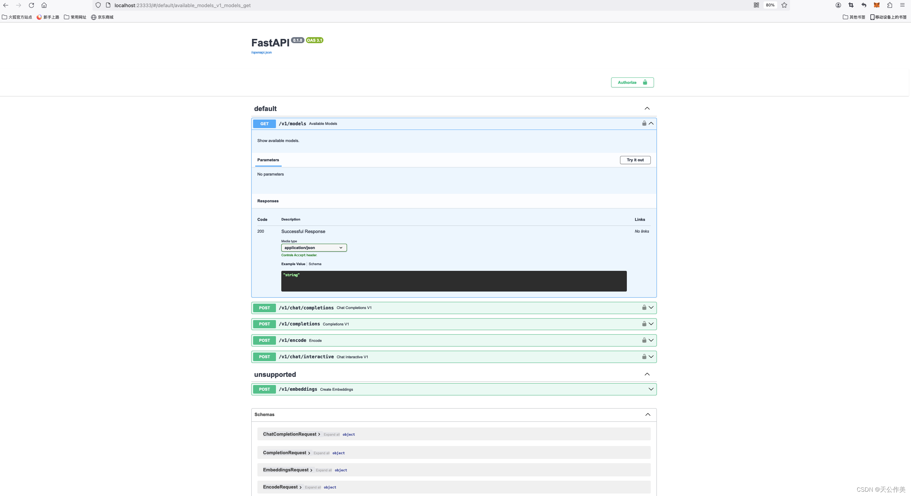Switch to the Schema tab
Screen dimensions: 911x496
[x=315, y=264]
